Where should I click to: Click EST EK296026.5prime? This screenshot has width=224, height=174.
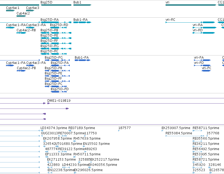(75, 173)
